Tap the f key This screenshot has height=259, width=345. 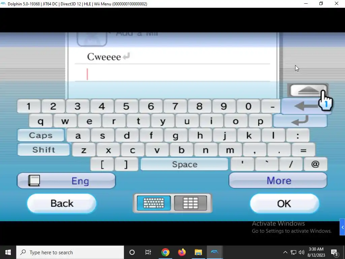pos(151,136)
